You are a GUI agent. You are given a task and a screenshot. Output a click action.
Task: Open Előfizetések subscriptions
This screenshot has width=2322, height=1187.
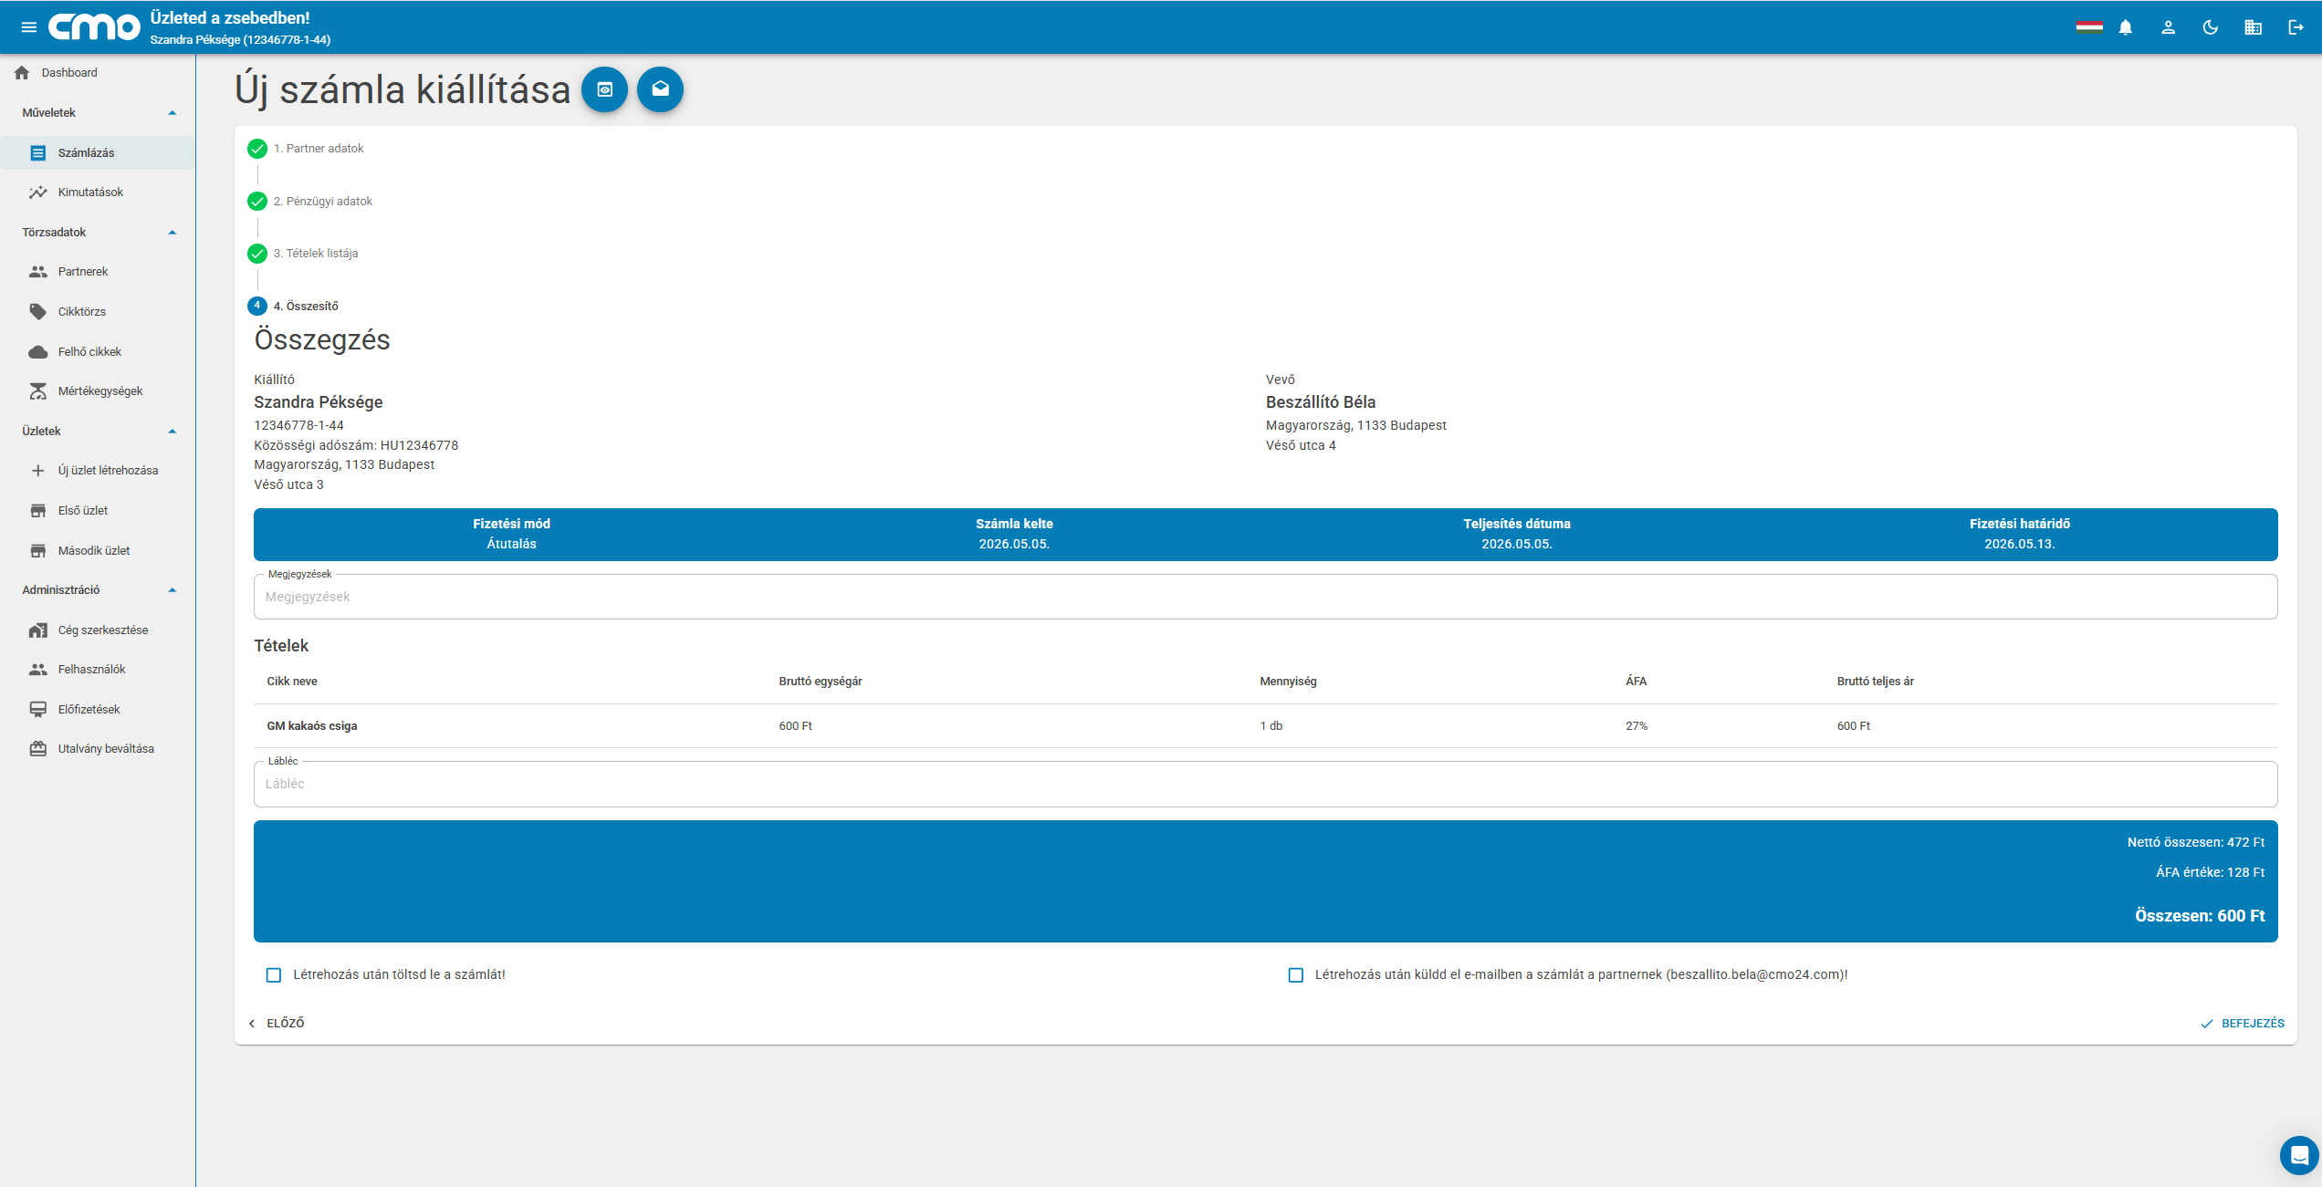(x=98, y=710)
